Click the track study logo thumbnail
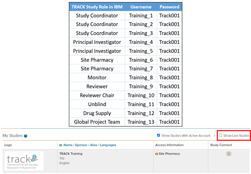This screenshot has height=174, width=251. click(x=24, y=161)
